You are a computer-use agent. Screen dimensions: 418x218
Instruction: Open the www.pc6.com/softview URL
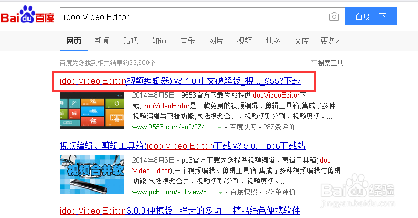[x=173, y=192]
